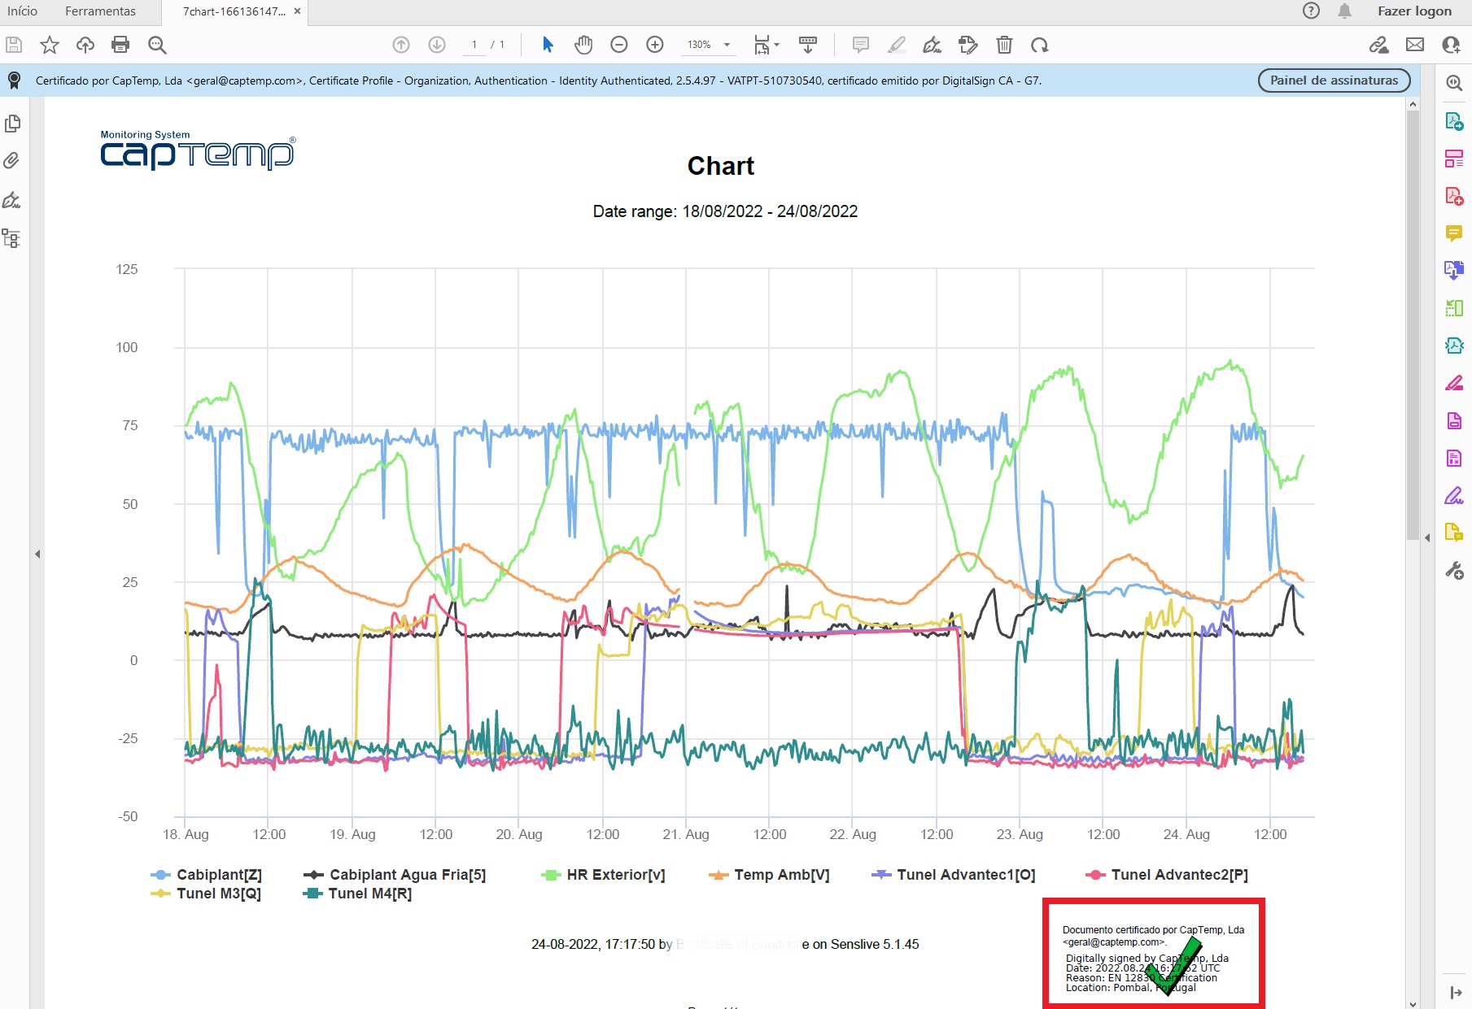Click the zoom out minus icon

pyautogui.click(x=619, y=45)
